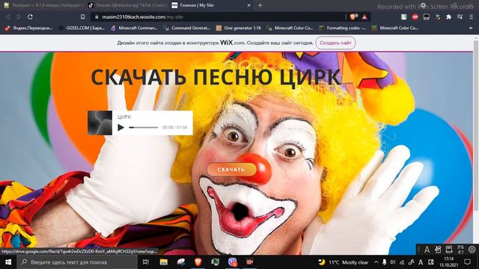Open the weather widget showing 11°C
Viewport: 479px width, 269px height.
(x=344, y=262)
